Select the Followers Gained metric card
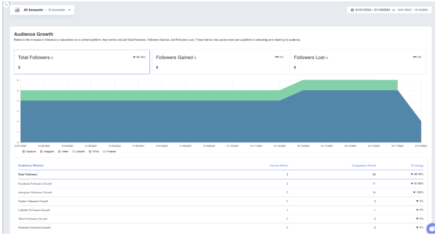This screenshot has width=435, height=237. click(219, 62)
